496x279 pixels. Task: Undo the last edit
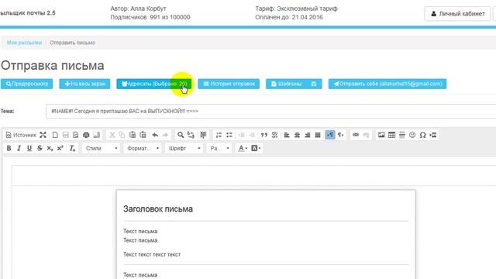point(155,135)
